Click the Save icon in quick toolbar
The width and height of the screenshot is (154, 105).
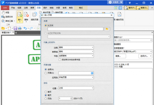pyautogui.click(x=15, y=28)
